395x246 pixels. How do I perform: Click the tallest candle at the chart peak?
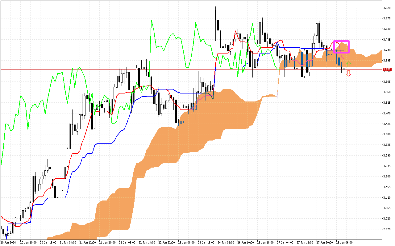point(215,14)
